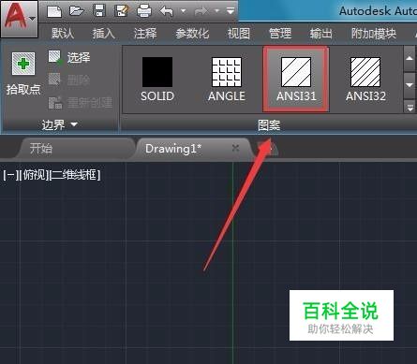Open the Quick Access Toolbar customize dropdown
The width and height of the screenshot is (417, 364).
tap(231, 11)
